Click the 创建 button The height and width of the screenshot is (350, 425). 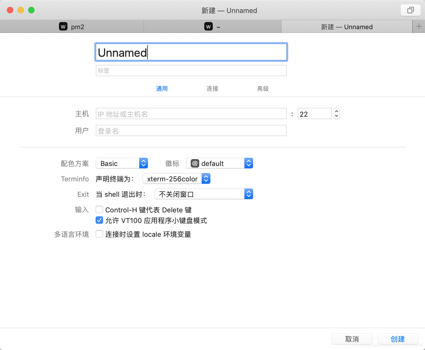[398, 339]
